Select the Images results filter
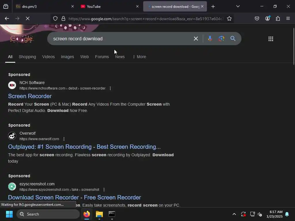 67,57
